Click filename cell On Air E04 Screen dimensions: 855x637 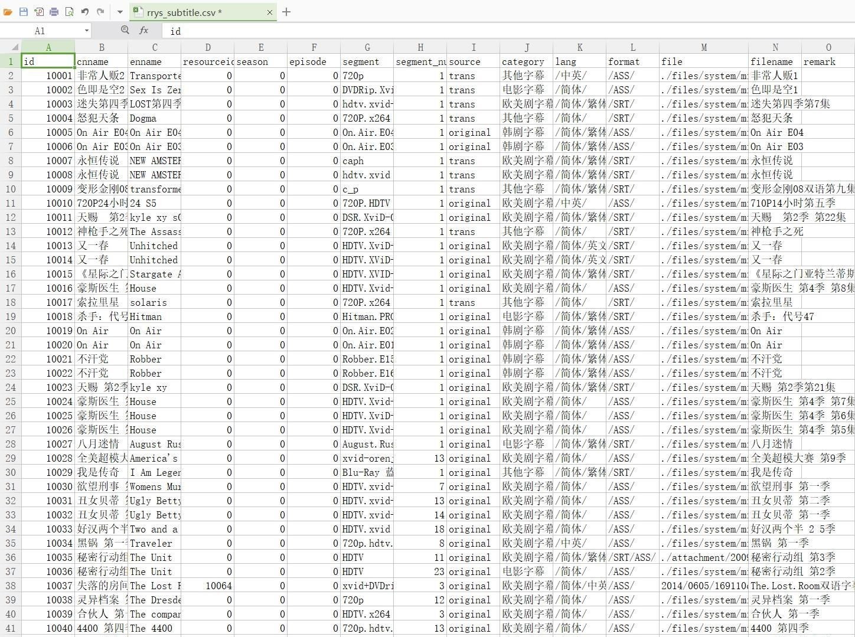point(775,132)
